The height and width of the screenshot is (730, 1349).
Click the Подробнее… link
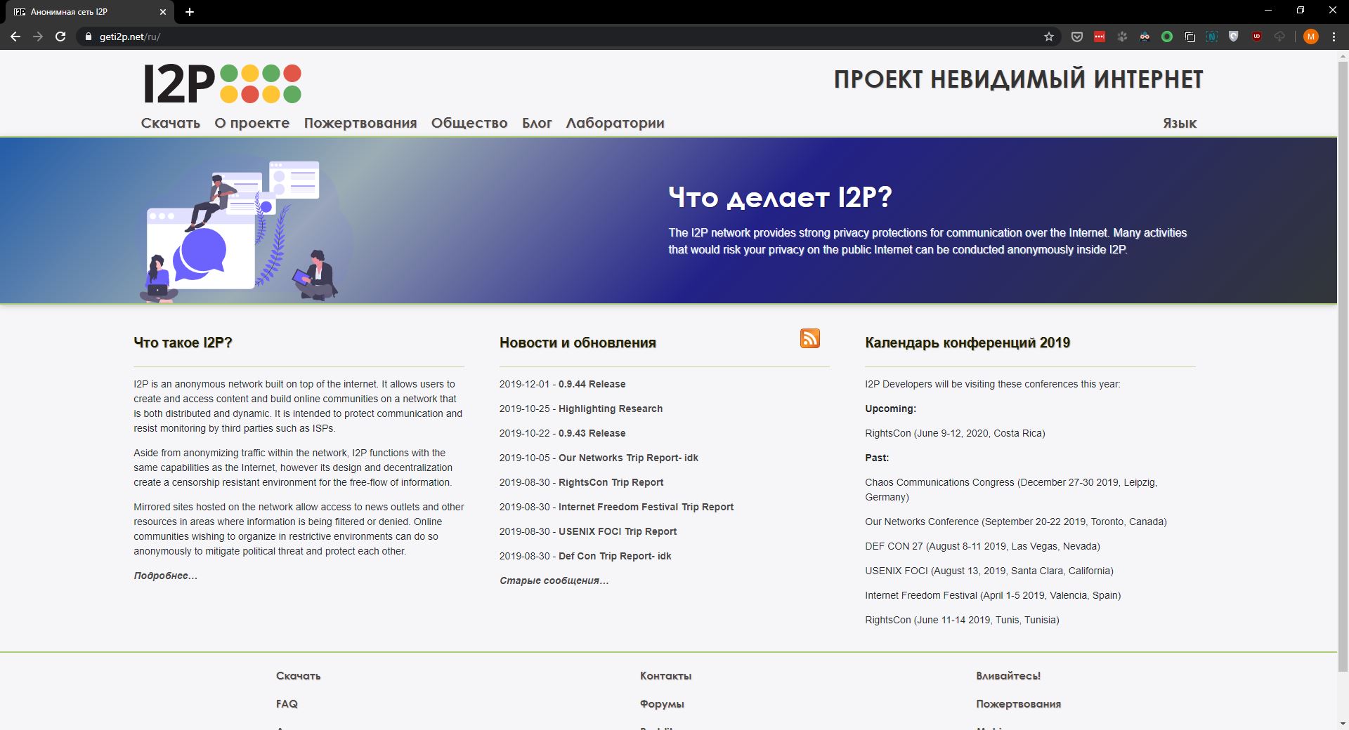coord(165,576)
